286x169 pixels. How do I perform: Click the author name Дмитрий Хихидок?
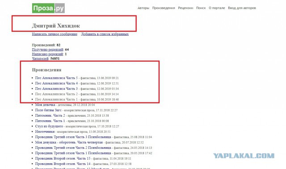tap(56, 26)
